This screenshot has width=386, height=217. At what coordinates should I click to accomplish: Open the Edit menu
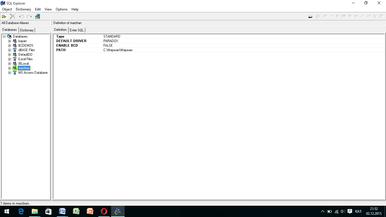point(38,9)
